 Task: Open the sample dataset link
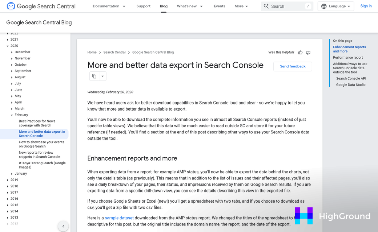point(119,218)
